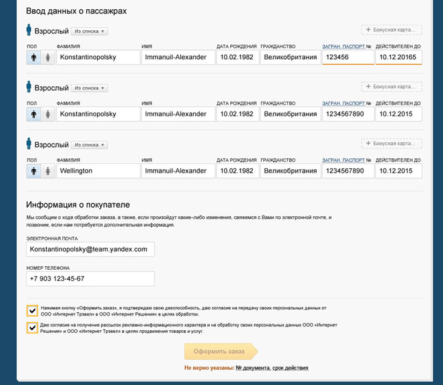Click surname field containing Wellington
Screen dimensions: 443x385
coord(98,171)
